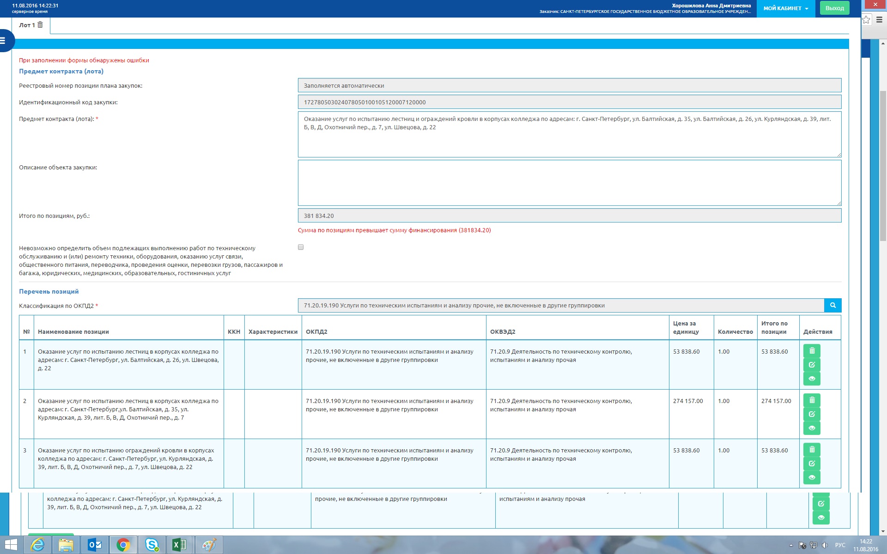The height and width of the screenshot is (554, 887).
Task: Delete position 1 using the trash icon
Action: tap(812, 351)
